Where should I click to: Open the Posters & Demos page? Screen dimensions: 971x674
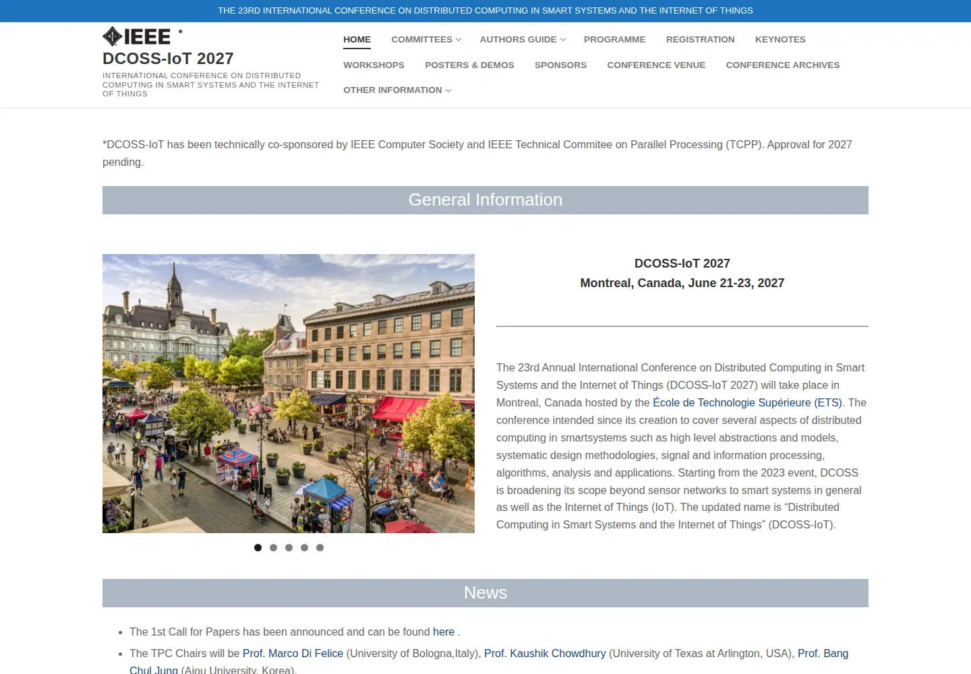coord(469,65)
